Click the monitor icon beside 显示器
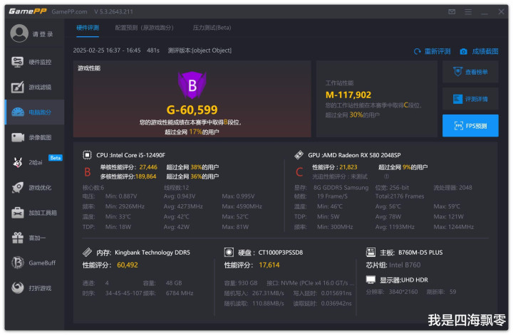This screenshot has height=335, width=513. click(370, 280)
